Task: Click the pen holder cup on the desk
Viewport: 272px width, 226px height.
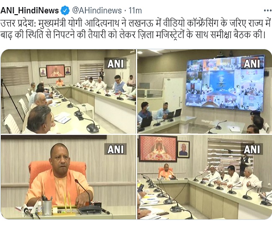Action: tap(47, 208)
